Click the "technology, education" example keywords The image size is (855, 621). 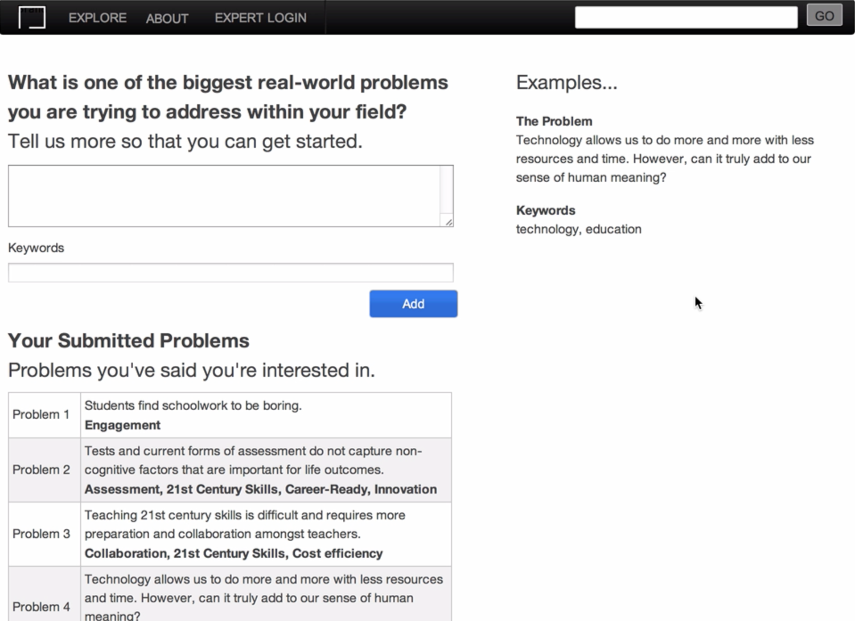point(579,229)
